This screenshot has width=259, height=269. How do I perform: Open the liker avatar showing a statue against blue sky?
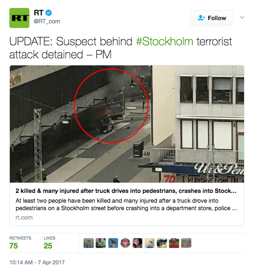tap(113, 243)
